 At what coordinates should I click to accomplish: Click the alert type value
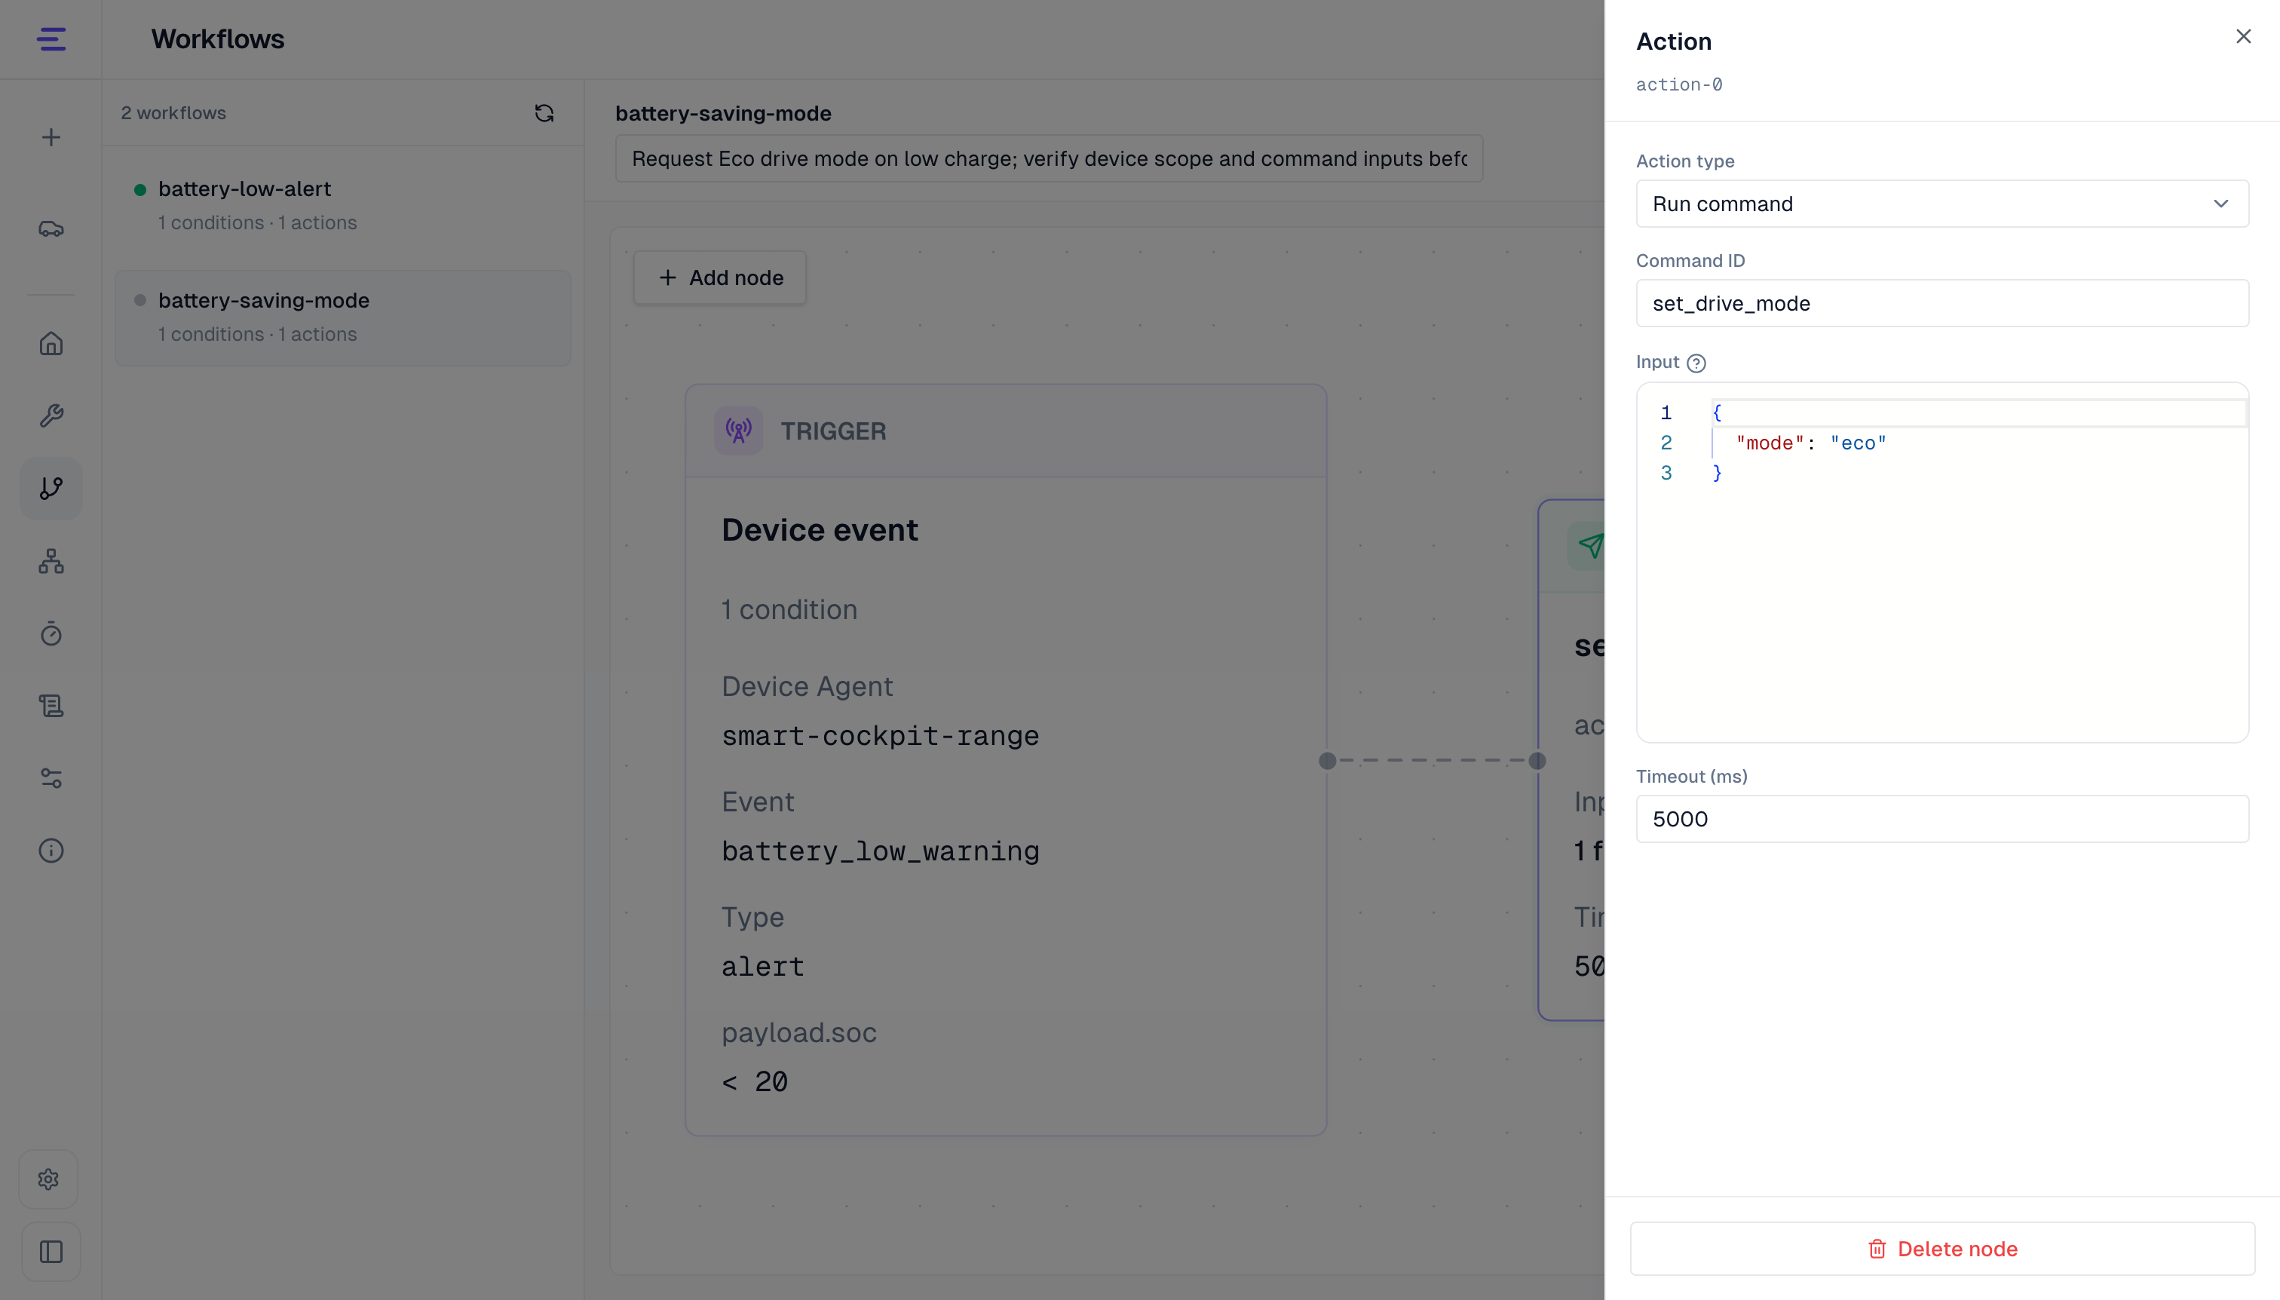[x=762, y=967]
